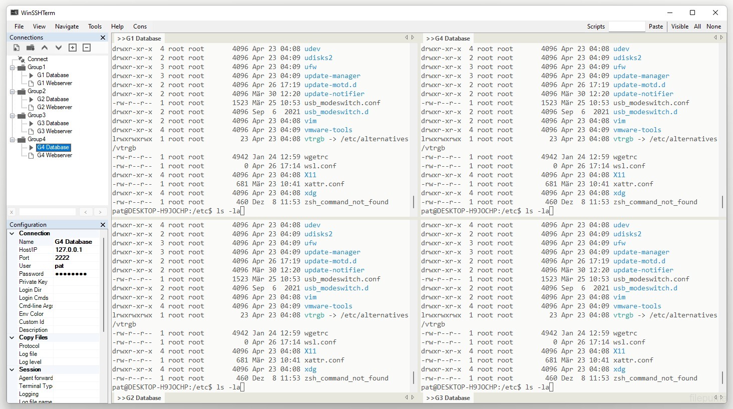Click the Scripts input field
Screen dimensions: 733x409
(626, 27)
